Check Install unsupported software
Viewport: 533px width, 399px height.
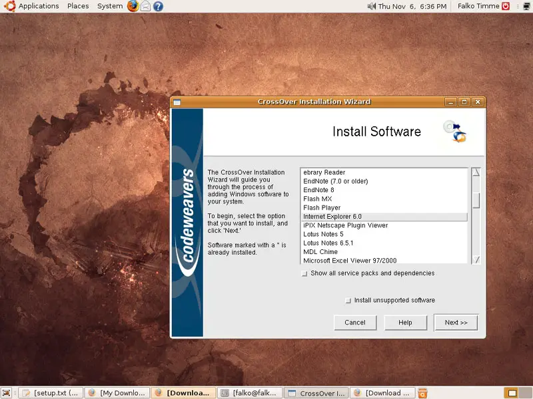click(348, 301)
